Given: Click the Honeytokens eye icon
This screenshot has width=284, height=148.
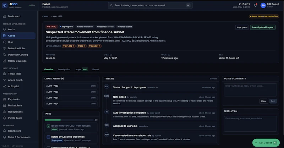Looking at the screenshot, I should pos(5,112).
